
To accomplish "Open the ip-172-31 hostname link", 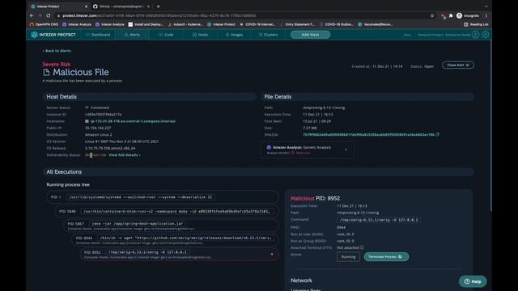I will 133,121.
